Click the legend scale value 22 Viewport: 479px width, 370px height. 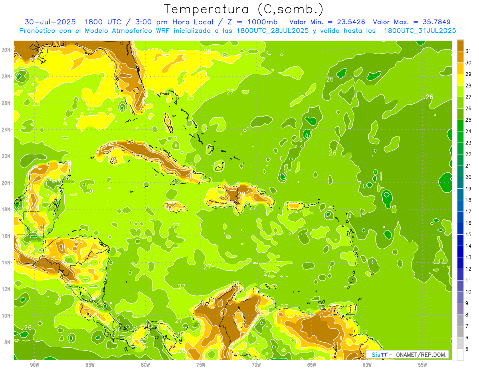click(x=468, y=154)
